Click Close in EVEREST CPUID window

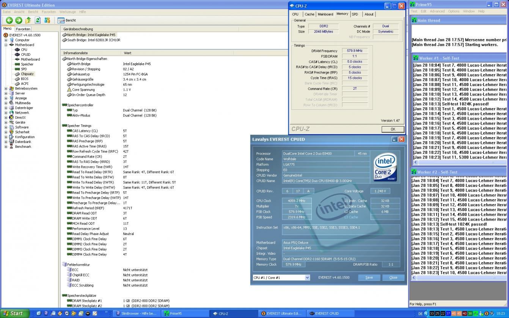click(393, 277)
